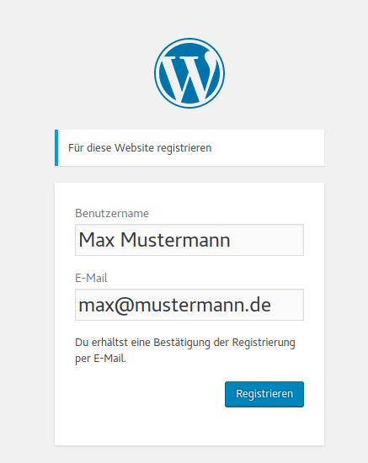This screenshot has width=368, height=463.
Task: Click the @ symbol in email field
Action: coord(125,306)
